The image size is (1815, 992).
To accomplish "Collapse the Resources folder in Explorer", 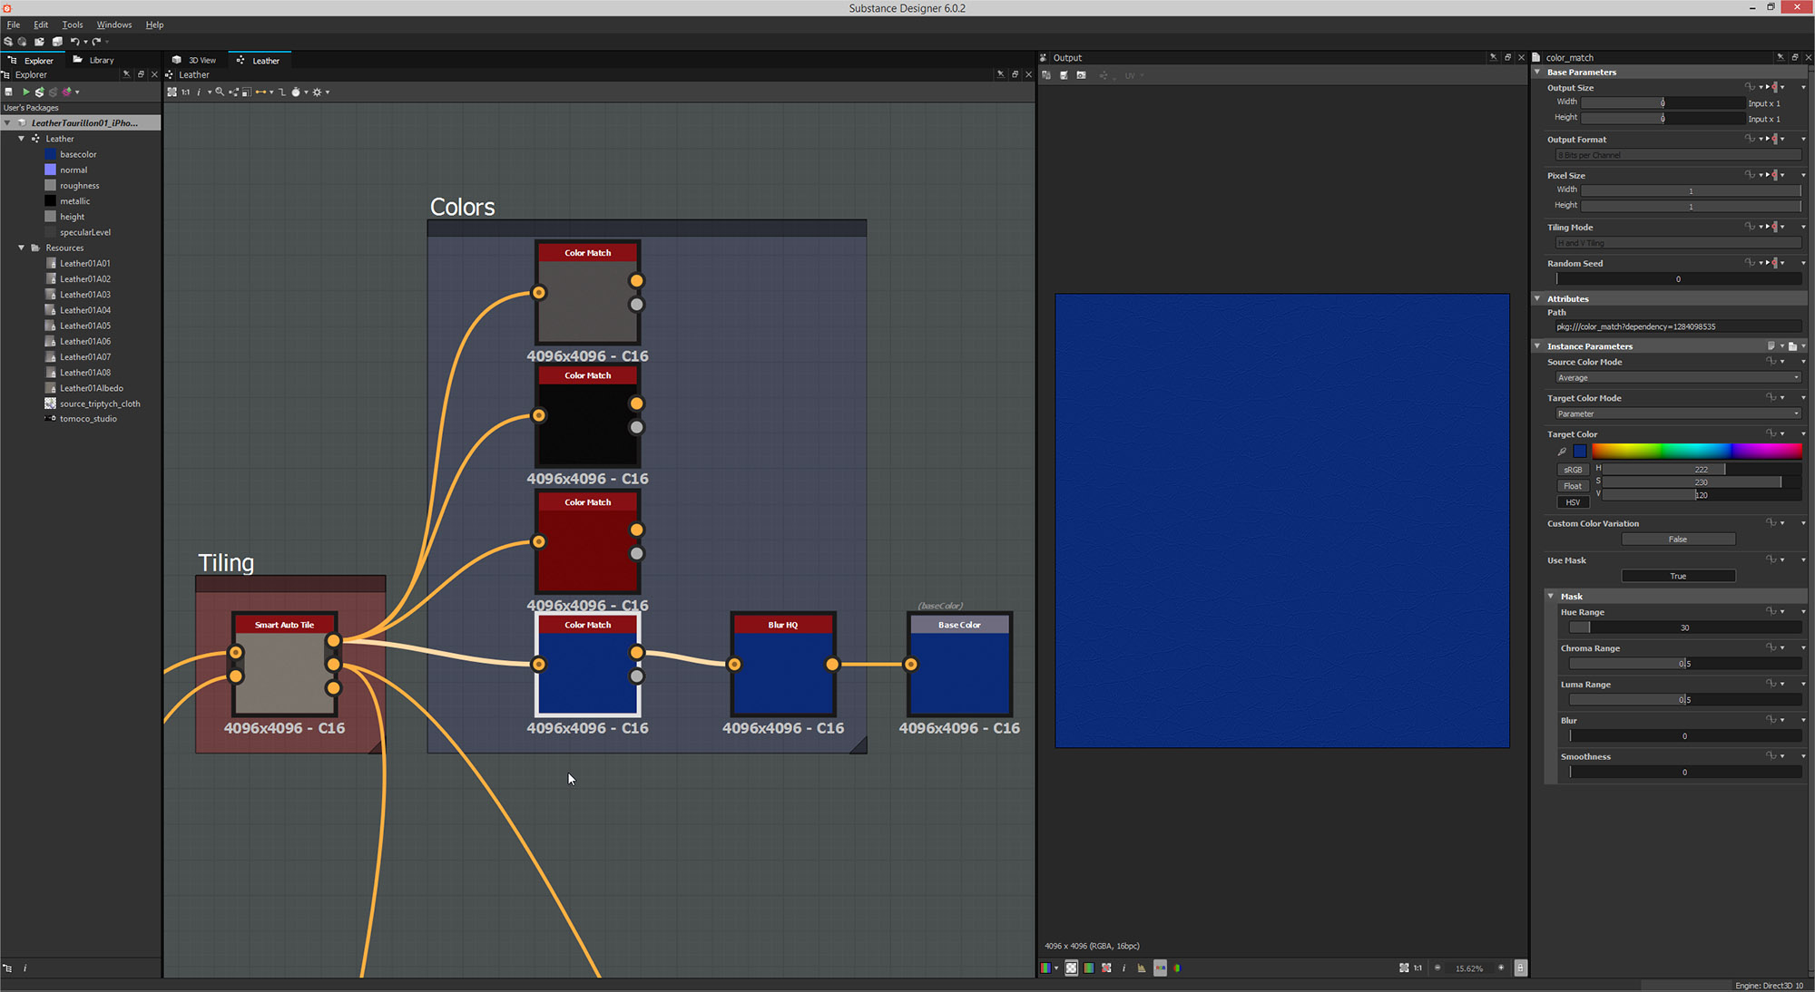I will pos(22,248).
